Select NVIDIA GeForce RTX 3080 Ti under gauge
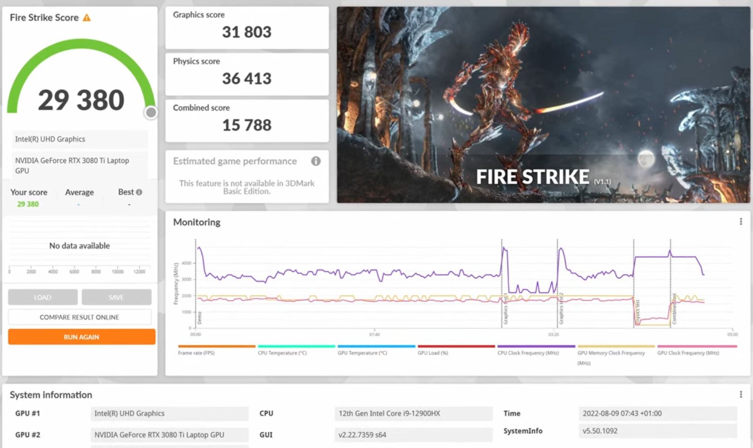 point(80,166)
